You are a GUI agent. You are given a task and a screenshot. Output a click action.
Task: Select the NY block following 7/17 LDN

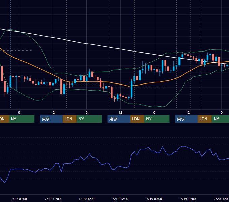coord(89,119)
